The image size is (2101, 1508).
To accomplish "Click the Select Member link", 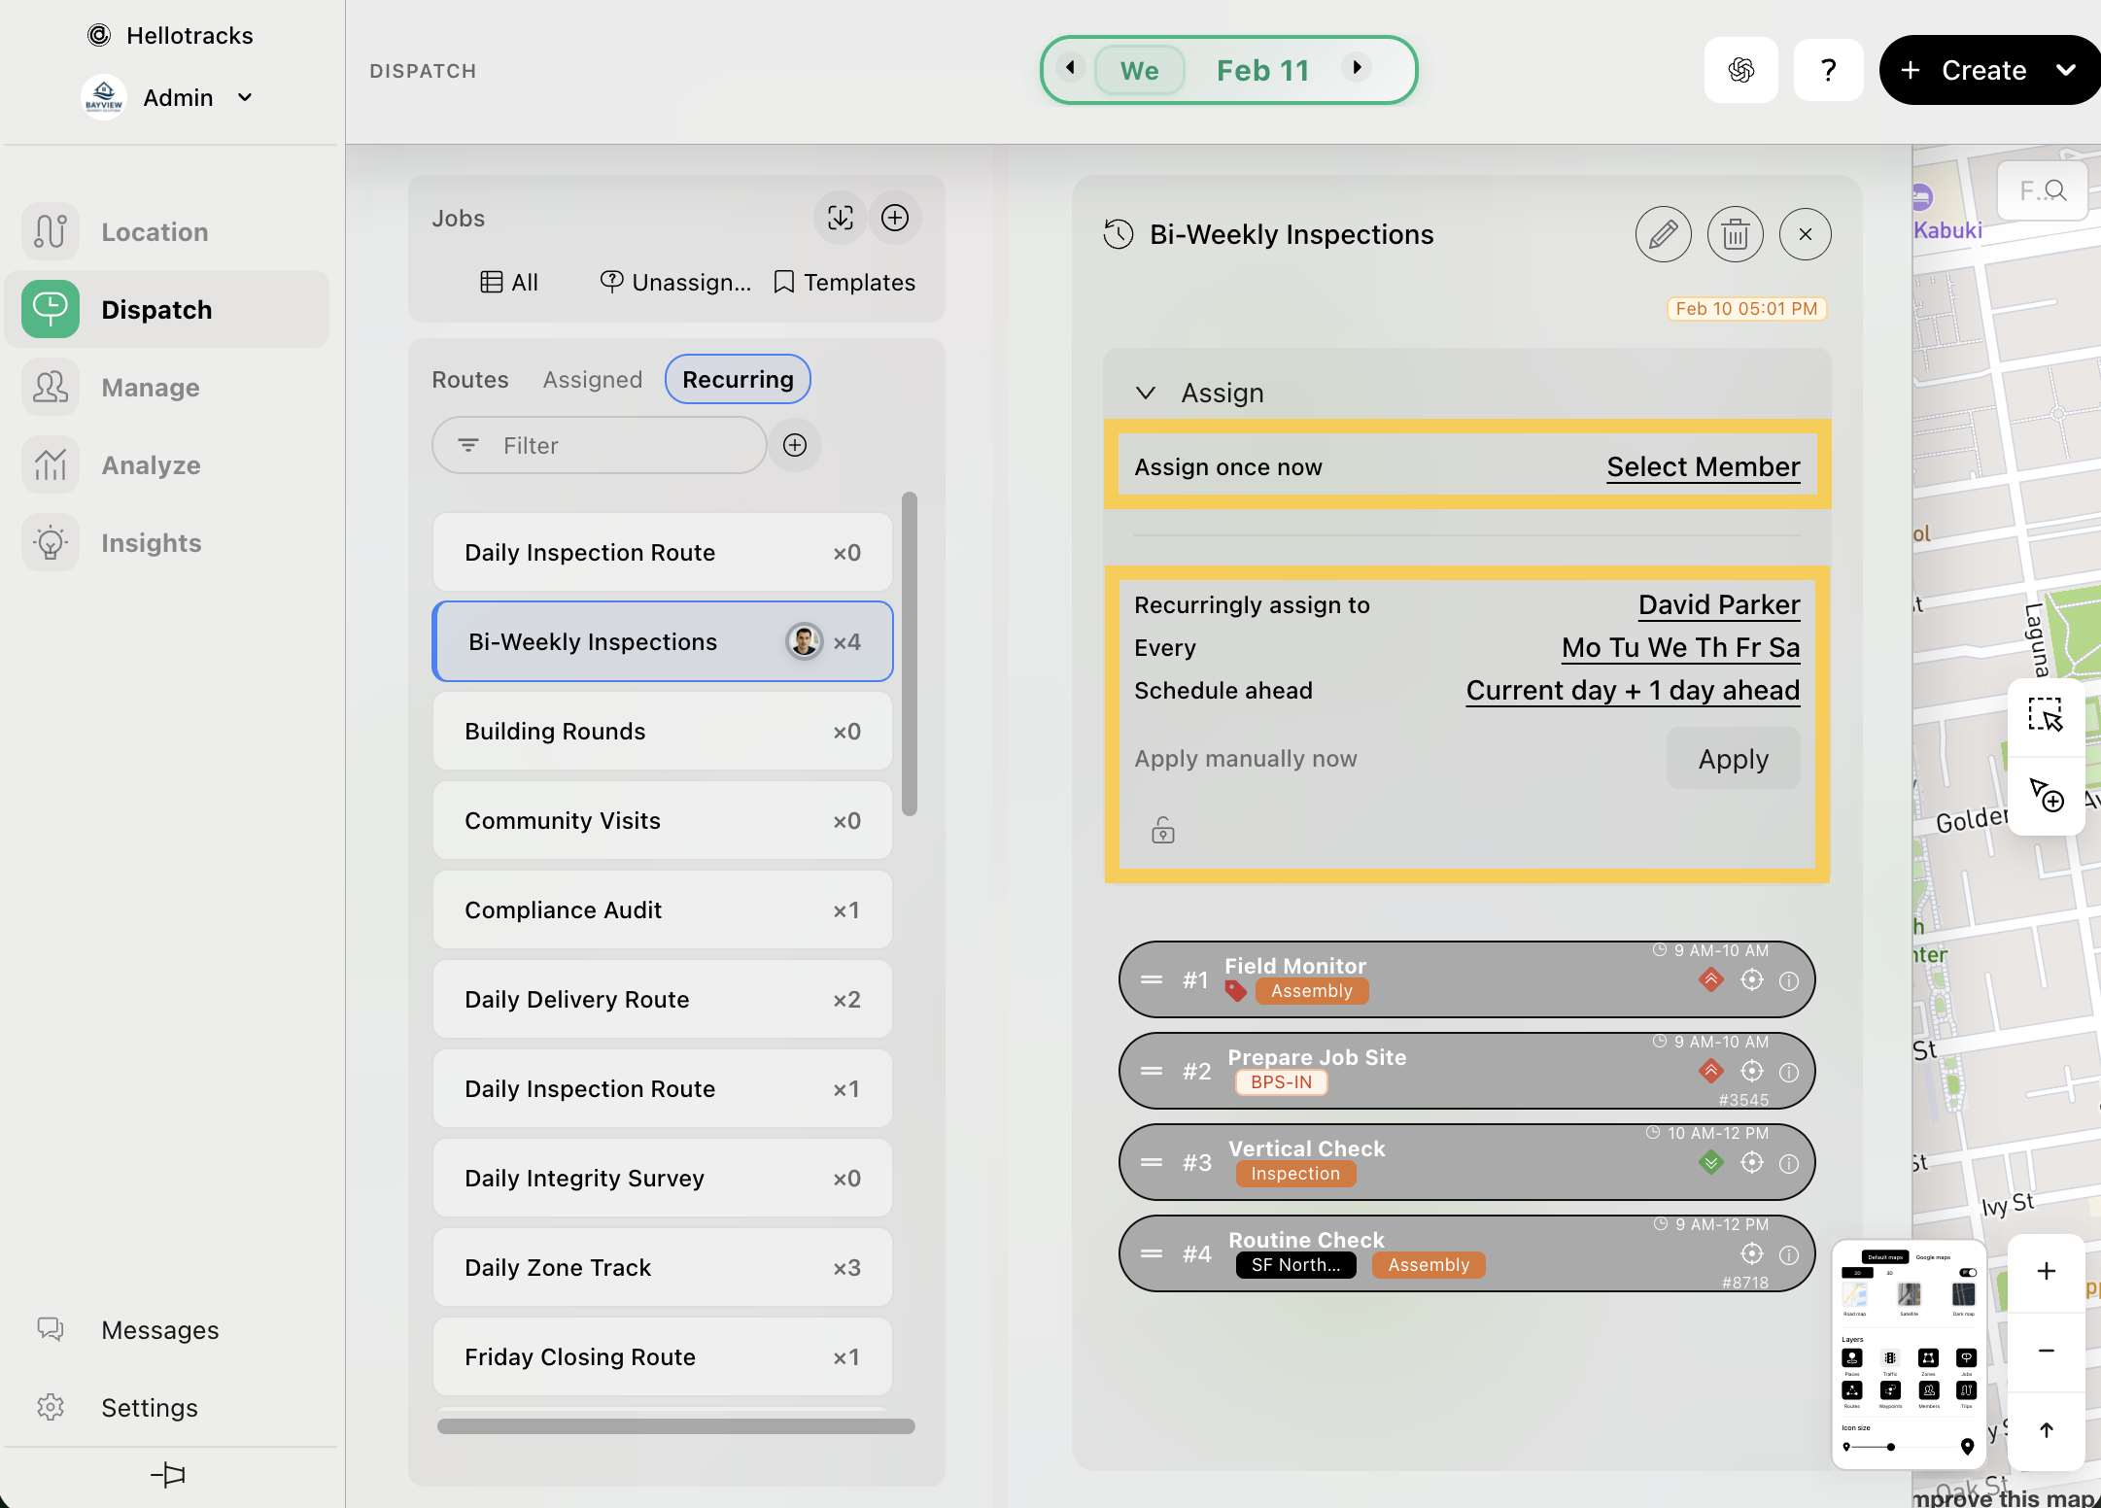I will pos(1703,466).
